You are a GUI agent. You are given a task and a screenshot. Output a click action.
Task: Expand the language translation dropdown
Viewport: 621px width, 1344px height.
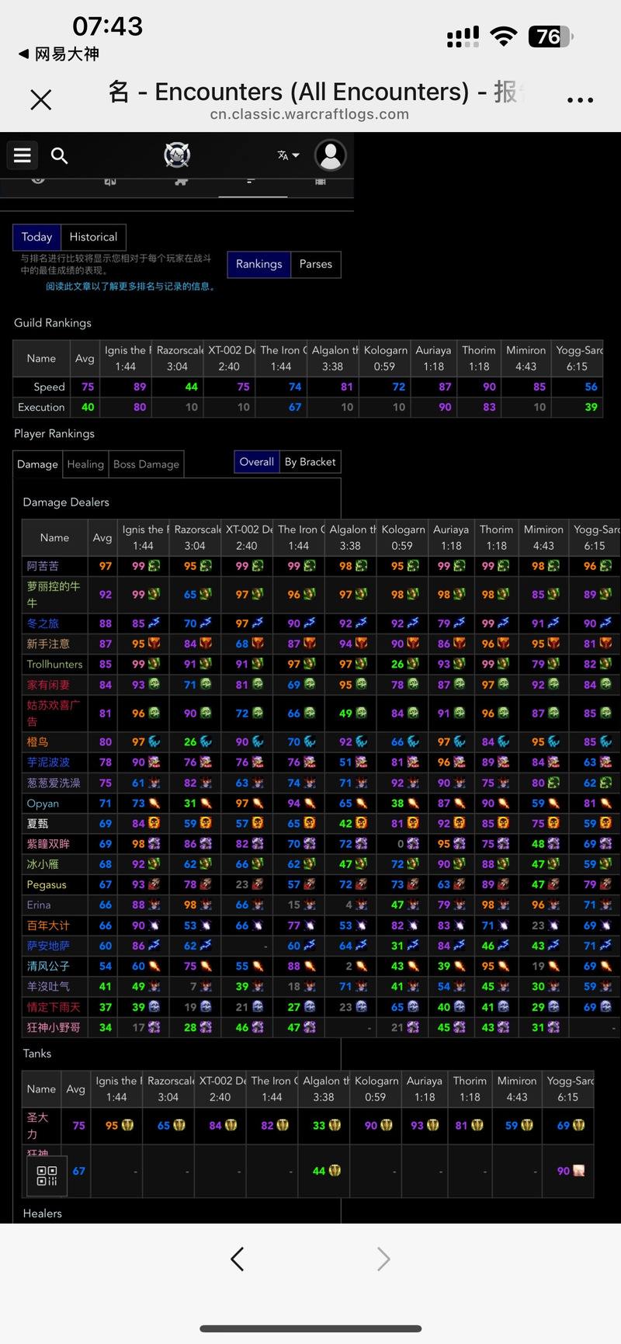click(288, 155)
